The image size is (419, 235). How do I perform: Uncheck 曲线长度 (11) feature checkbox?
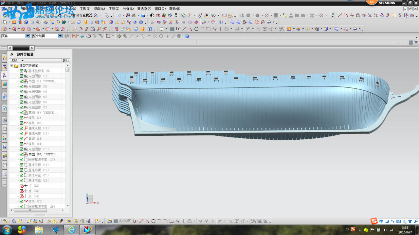pyautogui.click(x=22, y=128)
